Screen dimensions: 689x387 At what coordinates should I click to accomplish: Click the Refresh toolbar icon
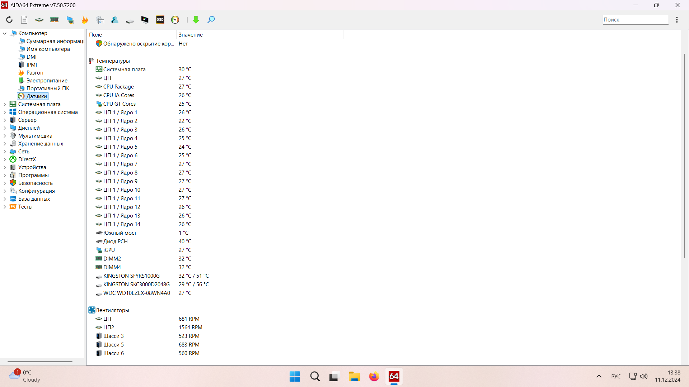pyautogui.click(x=9, y=20)
